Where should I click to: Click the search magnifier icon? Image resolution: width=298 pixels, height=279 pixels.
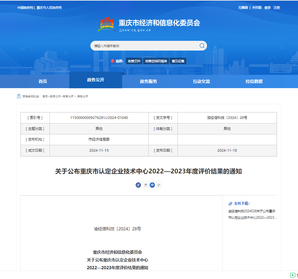tap(202, 46)
